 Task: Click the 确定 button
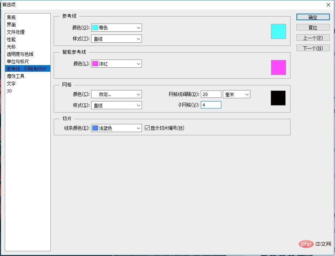[313, 17]
